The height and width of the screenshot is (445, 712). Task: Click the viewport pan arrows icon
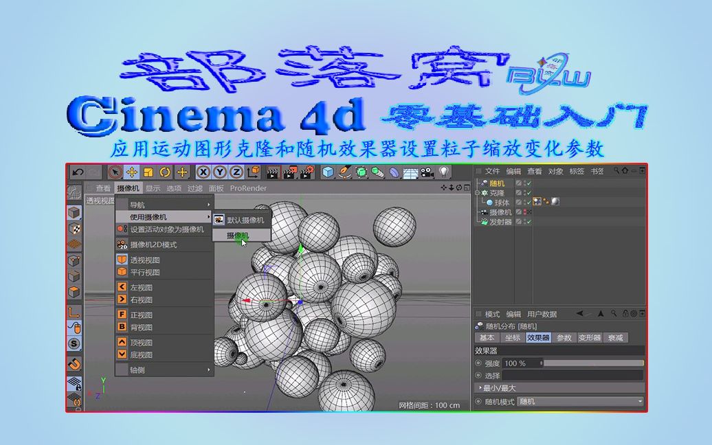(444, 187)
